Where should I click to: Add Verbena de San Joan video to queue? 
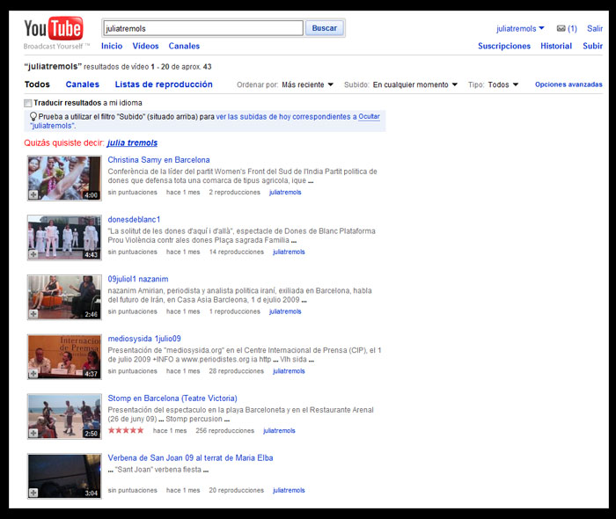click(x=33, y=493)
